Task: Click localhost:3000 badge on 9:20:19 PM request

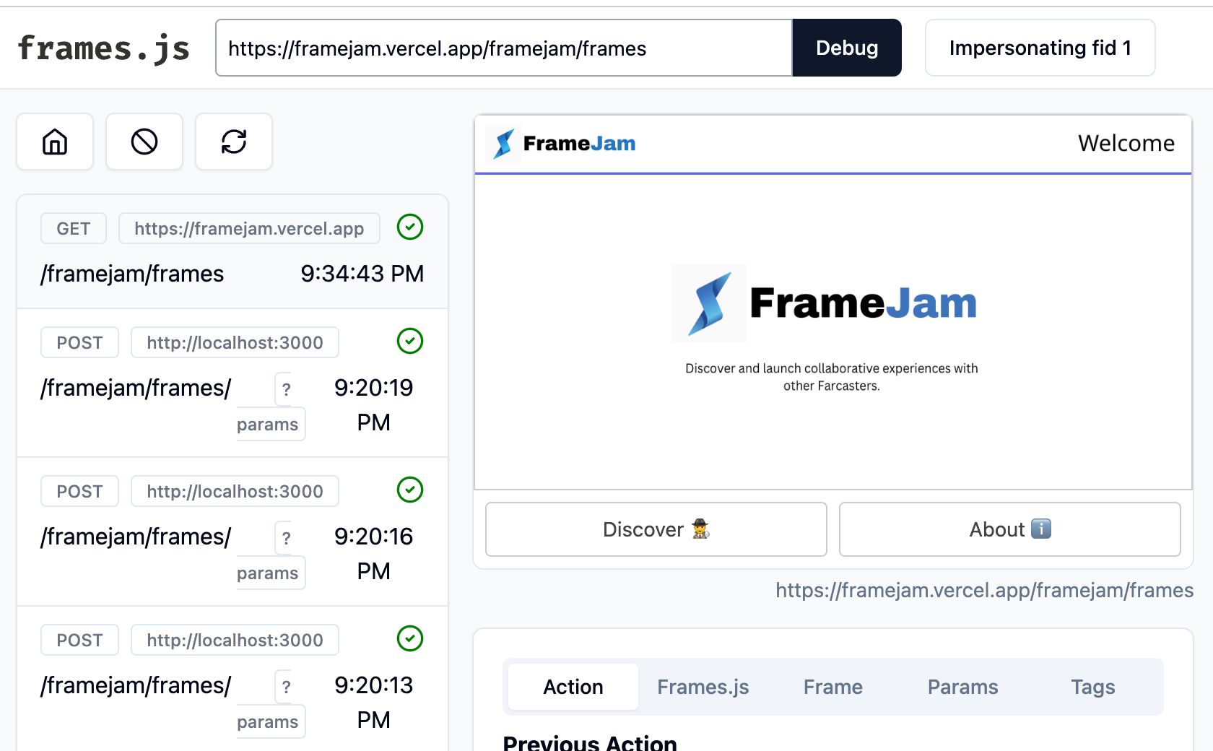Action: tap(235, 342)
